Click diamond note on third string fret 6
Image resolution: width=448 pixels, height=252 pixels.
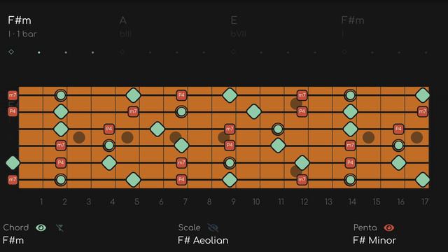pos(157,129)
